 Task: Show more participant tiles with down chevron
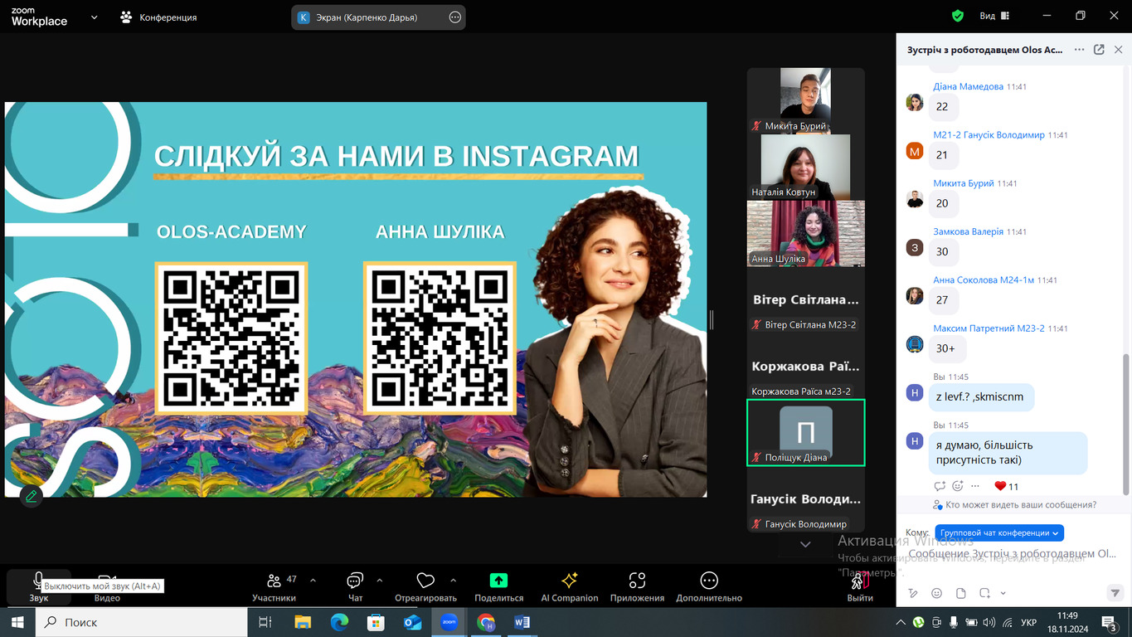tap(805, 544)
